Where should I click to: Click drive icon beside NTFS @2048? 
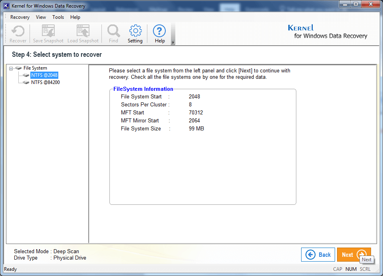pyautogui.click(x=26, y=75)
